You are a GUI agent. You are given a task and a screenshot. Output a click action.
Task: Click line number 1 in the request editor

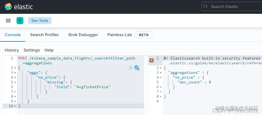tap(12, 58)
